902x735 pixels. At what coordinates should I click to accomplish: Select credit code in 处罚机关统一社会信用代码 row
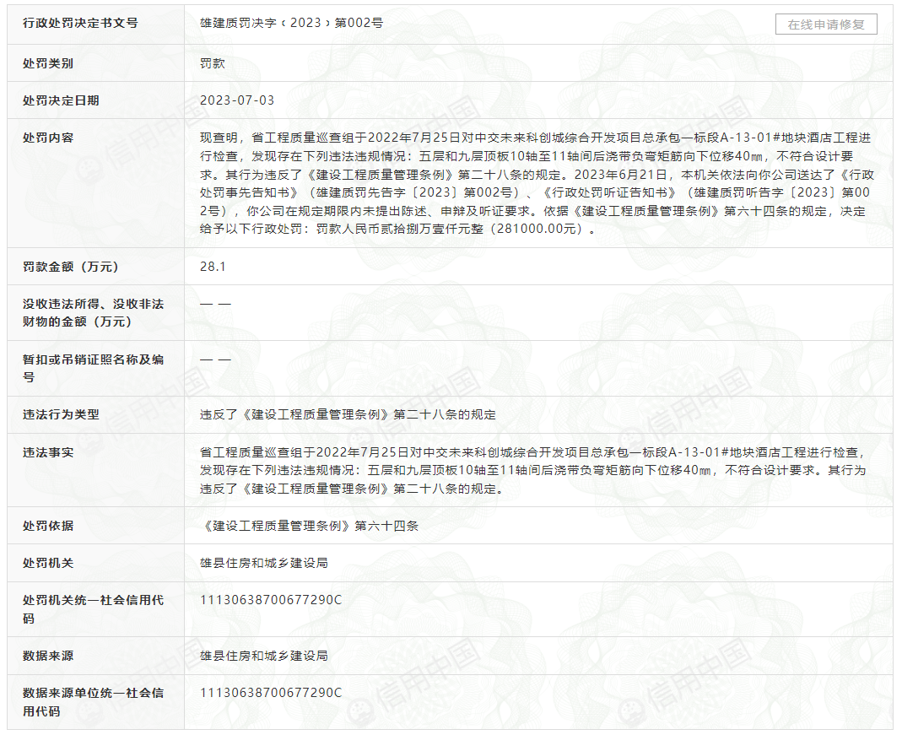pyautogui.click(x=270, y=600)
